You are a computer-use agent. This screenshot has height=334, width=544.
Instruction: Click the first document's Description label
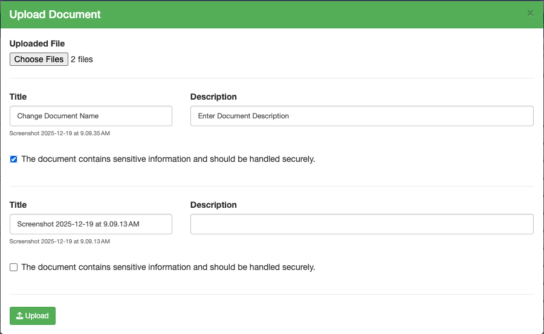tap(213, 97)
